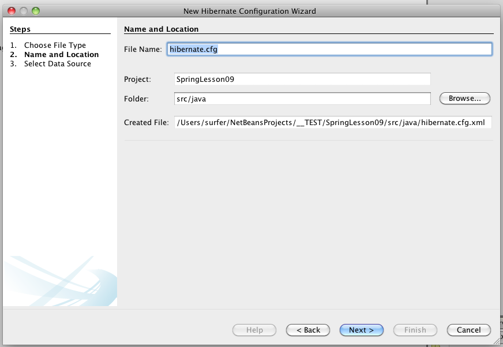Click the 'Created File:' label
Screen dimensions: 503x347
click(x=146, y=122)
